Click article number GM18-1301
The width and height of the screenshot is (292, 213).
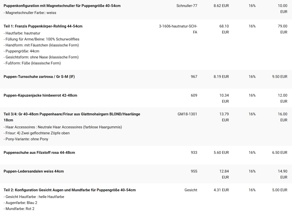click(187, 114)
